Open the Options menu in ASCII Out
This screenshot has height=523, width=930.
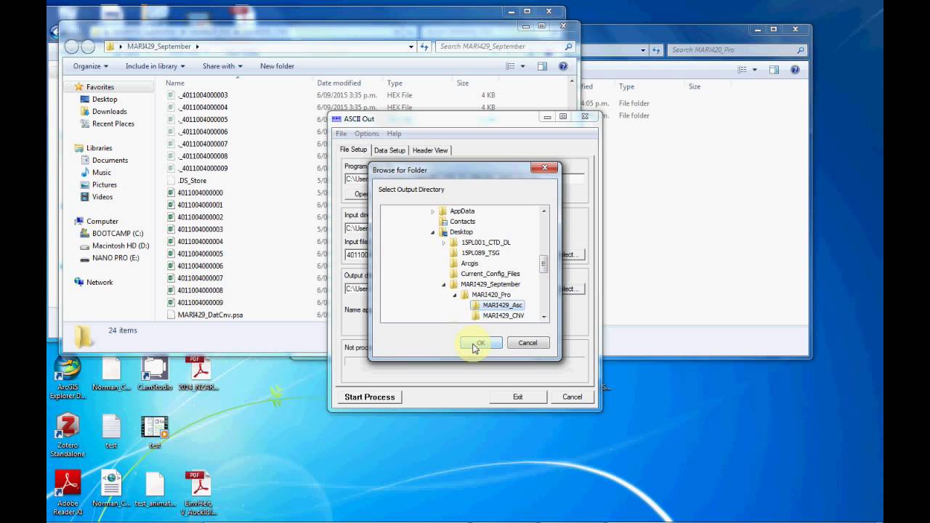point(366,134)
